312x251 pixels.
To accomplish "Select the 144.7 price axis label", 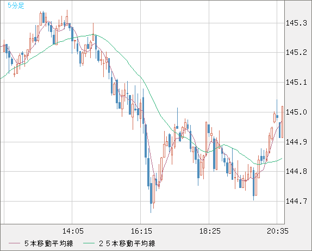I will coord(296,201).
